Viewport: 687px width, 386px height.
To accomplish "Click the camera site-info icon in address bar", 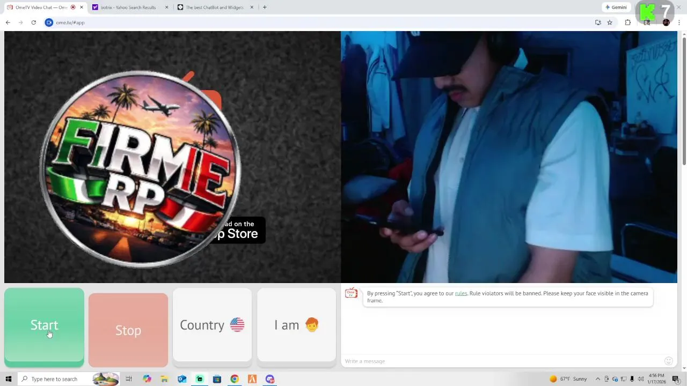I will tap(49, 23).
